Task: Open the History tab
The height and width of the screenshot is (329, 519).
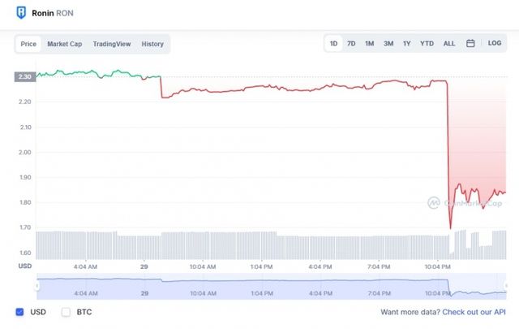Action: [x=152, y=44]
